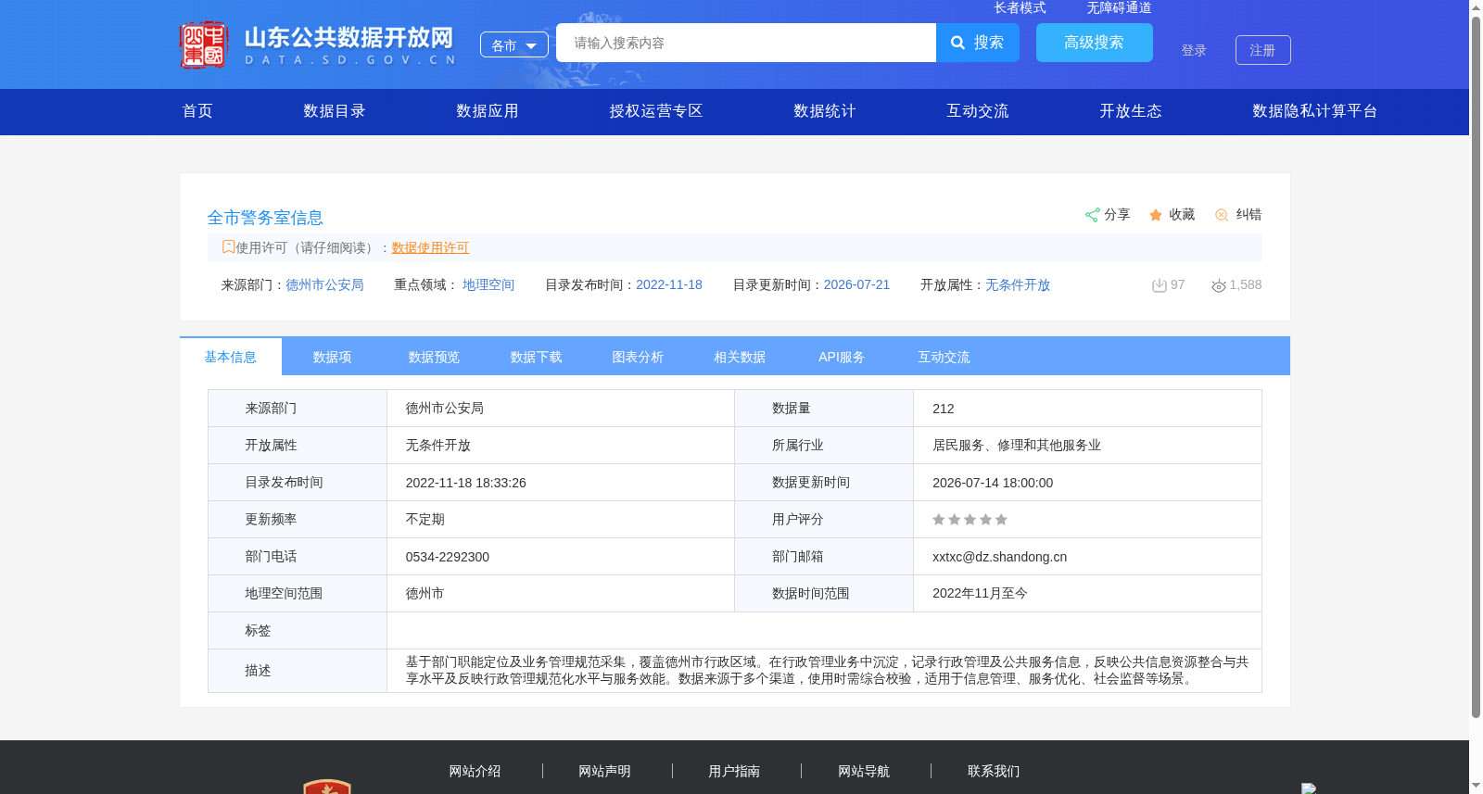
Task: Open 授权运营专区 menu
Action: click(656, 111)
